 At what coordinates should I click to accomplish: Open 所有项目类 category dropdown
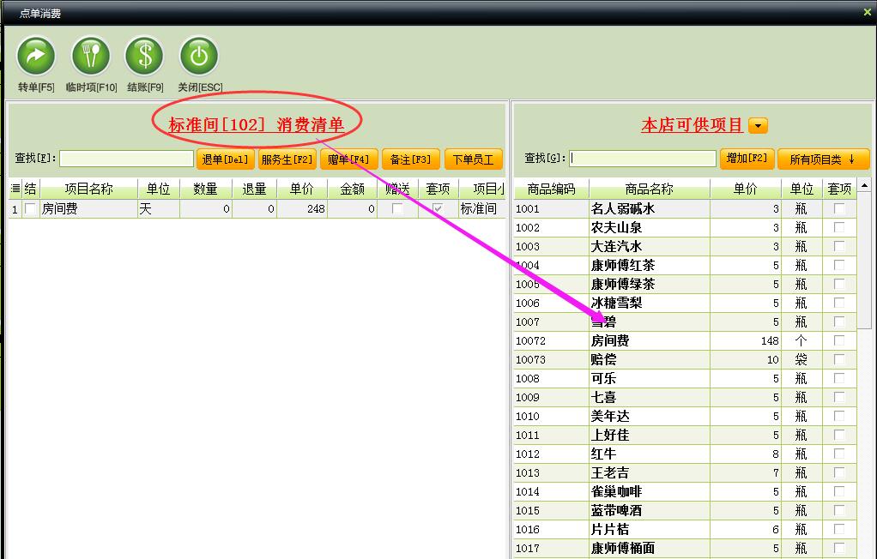(823, 159)
